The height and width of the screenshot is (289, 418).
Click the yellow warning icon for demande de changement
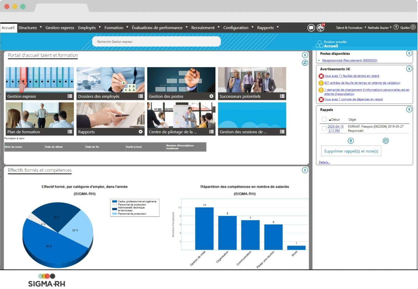pyautogui.click(x=321, y=90)
